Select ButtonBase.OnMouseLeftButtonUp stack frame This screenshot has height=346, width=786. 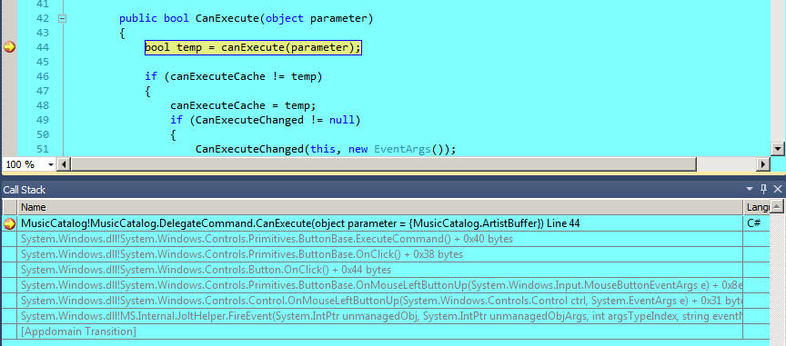pyautogui.click(x=380, y=285)
